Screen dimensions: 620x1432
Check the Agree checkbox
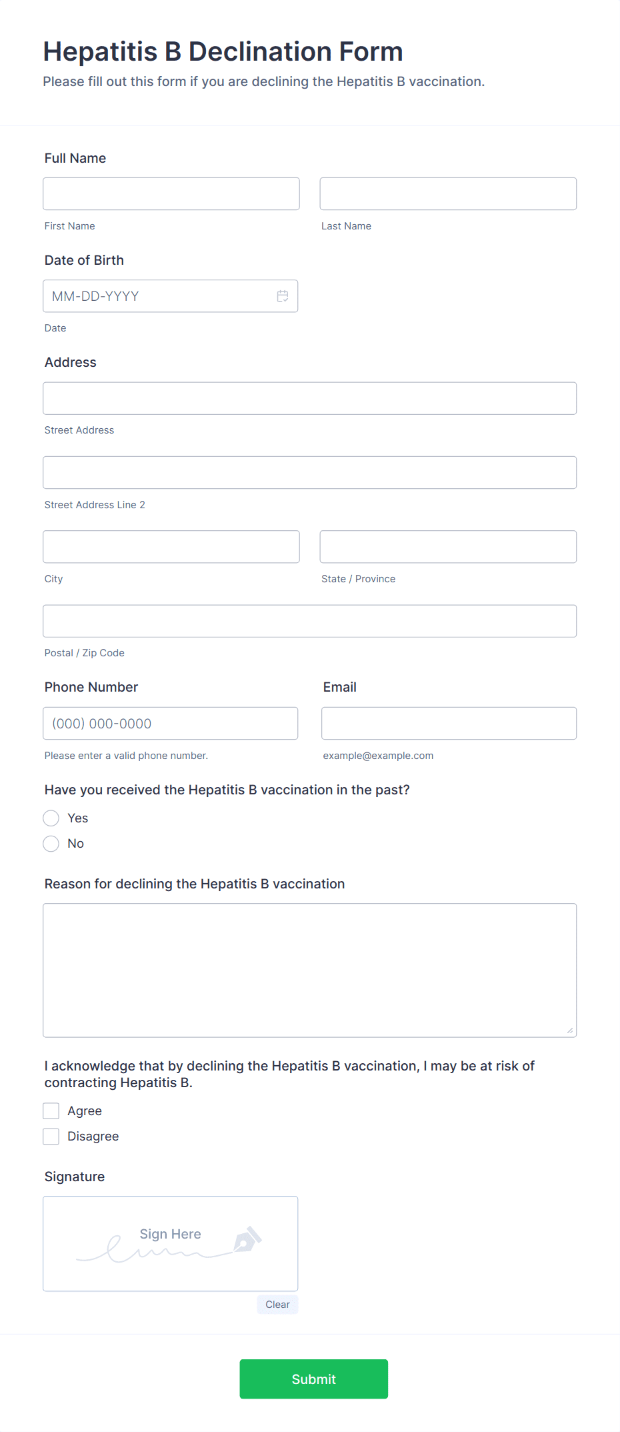(51, 1111)
